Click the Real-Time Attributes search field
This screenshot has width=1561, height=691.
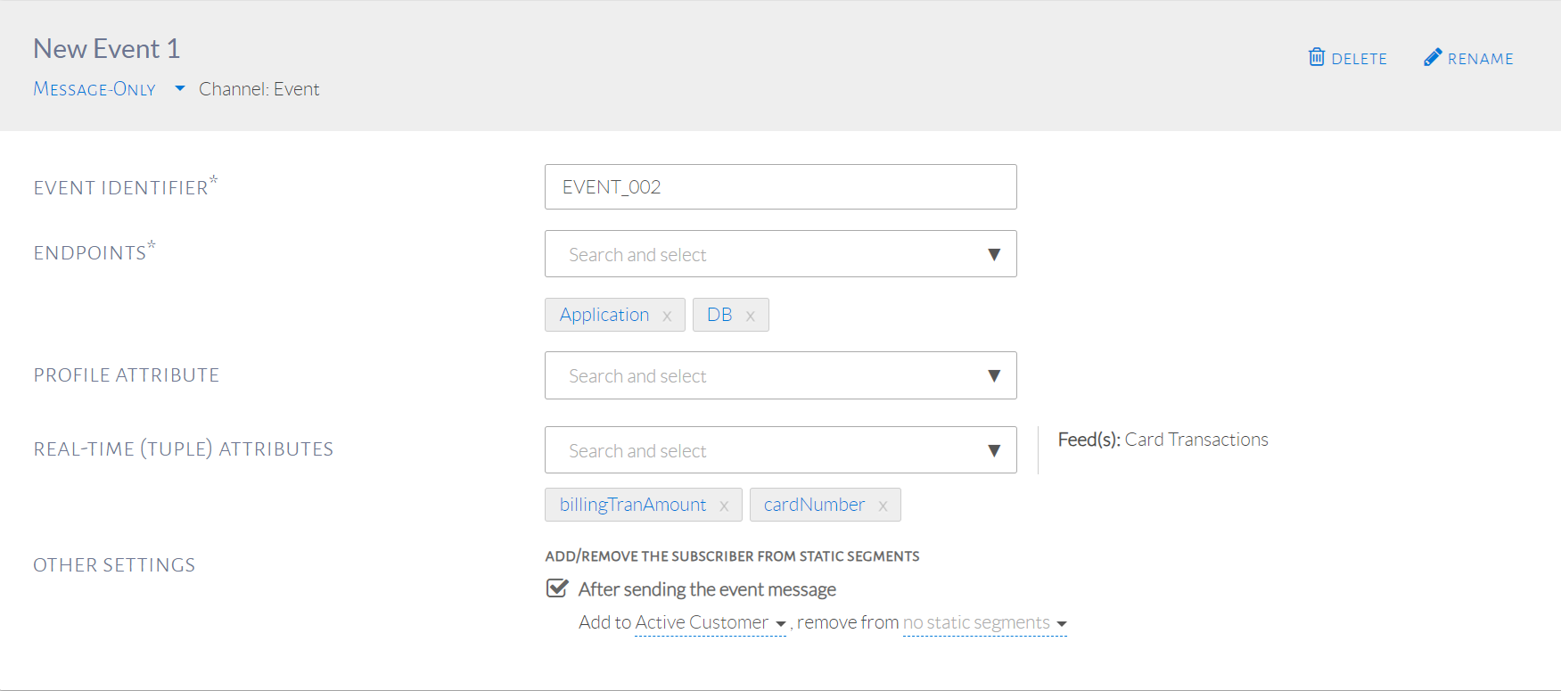tap(767, 450)
